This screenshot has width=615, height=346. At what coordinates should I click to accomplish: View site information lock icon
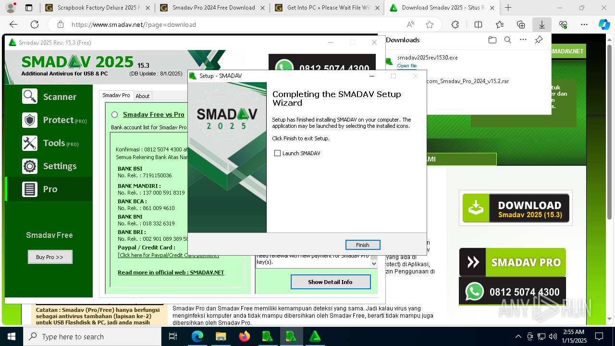[61, 25]
